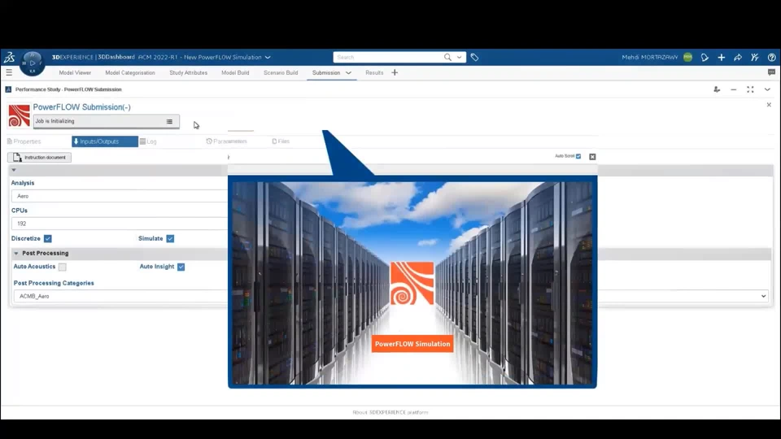Screen dimensions: 781x439
Task: Open Post Processing Categories dropdown
Action: pyautogui.click(x=763, y=296)
